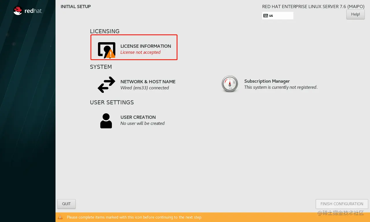Open LICENSE INFORMATION label

pos(146,46)
